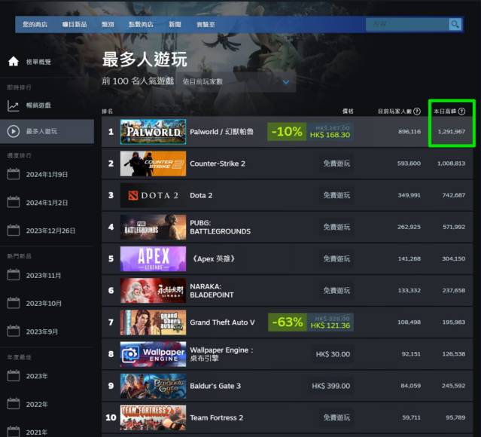Open PUBG Battlegrounds thumbnail
The image size is (481, 437).
[x=153, y=227]
